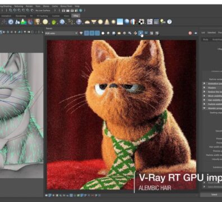
Task: Click the funnel-shaped shelf icon
Action: point(94,22)
